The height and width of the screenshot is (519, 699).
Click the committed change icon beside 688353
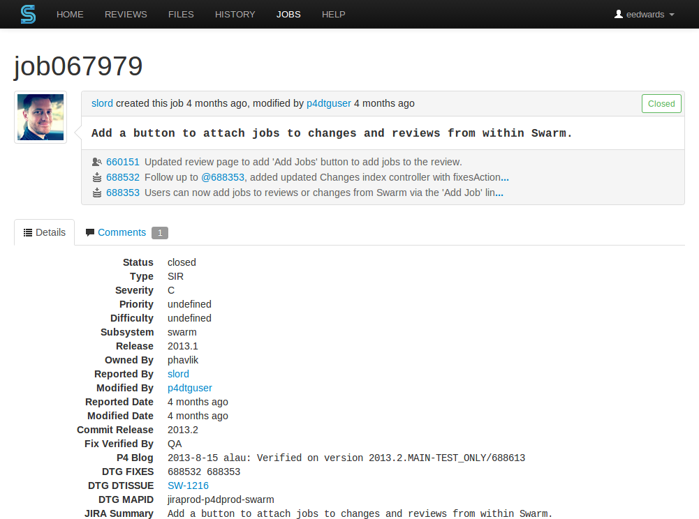coord(97,193)
